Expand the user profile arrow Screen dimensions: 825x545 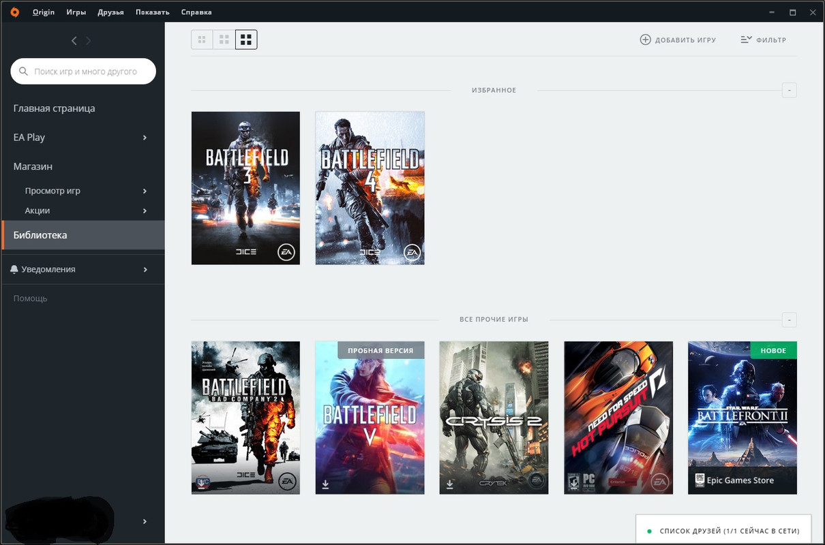pos(145,521)
